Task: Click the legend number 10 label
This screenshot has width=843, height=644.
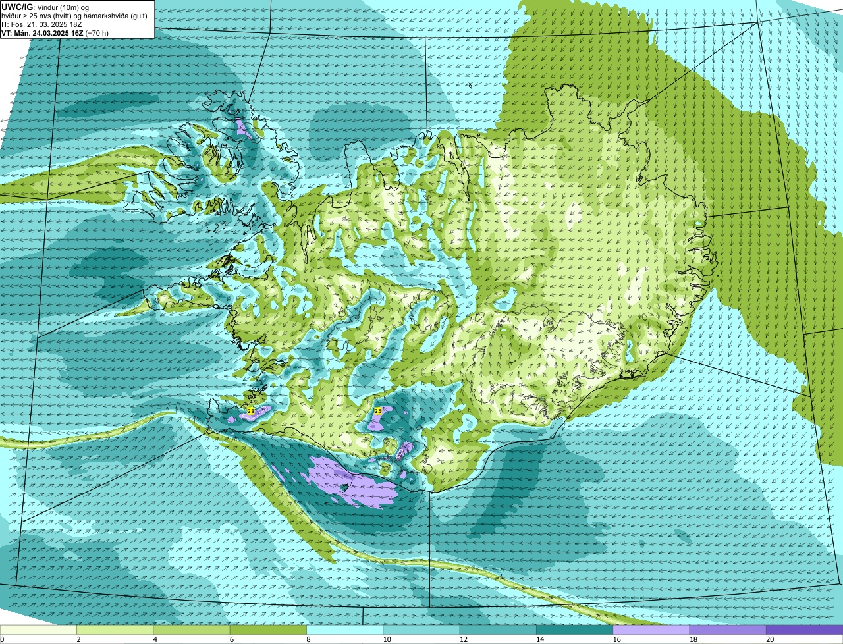Action: (x=387, y=639)
